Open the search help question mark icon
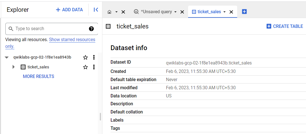The image size is (306, 134). point(91,29)
